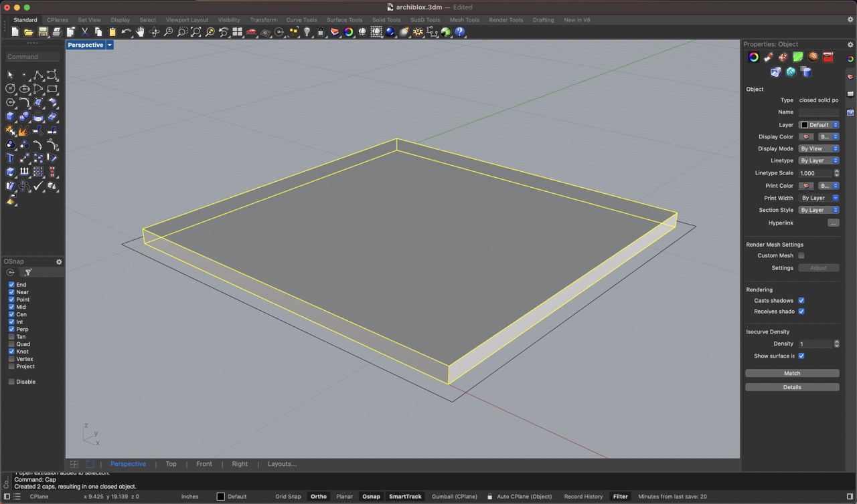The width and height of the screenshot is (857, 504).
Task: Check the Disable osnap checkbox
Action: (x=11, y=382)
